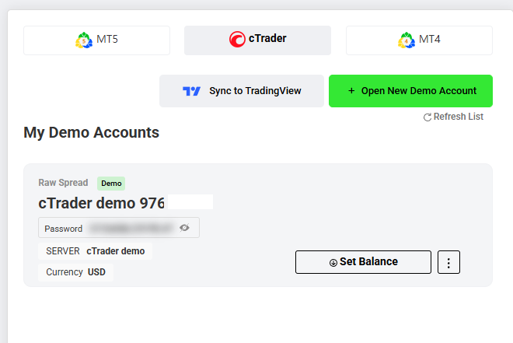Click the TradingView logo icon
513x343 pixels.
tap(191, 91)
